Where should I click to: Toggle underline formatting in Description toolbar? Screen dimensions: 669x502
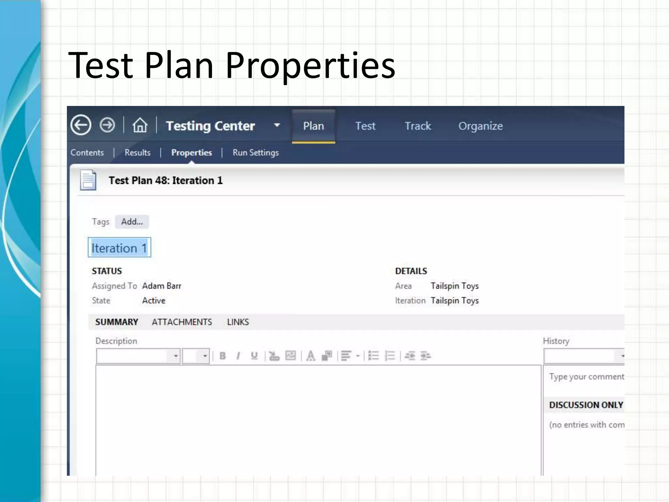(254, 356)
